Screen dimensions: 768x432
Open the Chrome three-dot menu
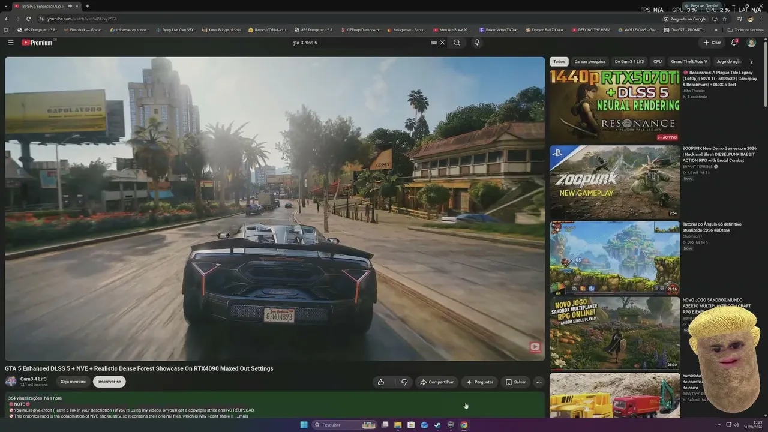coord(761,19)
